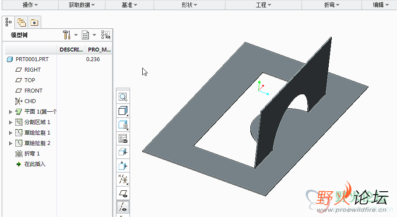The width and height of the screenshot is (397, 217).
Task: Open the 折弯 group dropdown
Action: [332, 5]
